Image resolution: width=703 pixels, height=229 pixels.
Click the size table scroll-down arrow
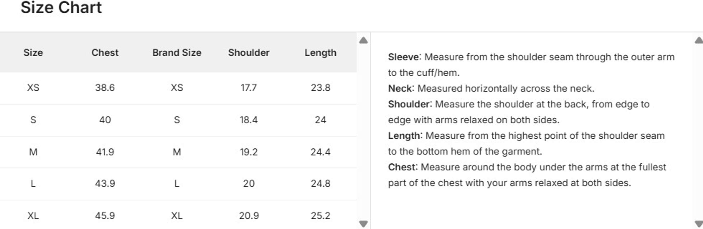pyautogui.click(x=363, y=224)
